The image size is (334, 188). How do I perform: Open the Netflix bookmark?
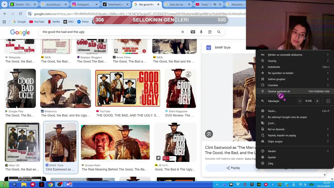click(x=53, y=22)
